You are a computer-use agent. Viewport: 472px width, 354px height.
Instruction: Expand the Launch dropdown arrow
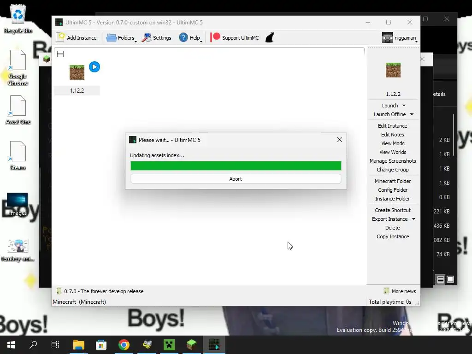tap(404, 106)
